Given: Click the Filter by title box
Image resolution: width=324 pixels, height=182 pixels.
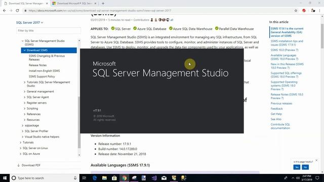Looking at the screenshot, I should [49, 30].
